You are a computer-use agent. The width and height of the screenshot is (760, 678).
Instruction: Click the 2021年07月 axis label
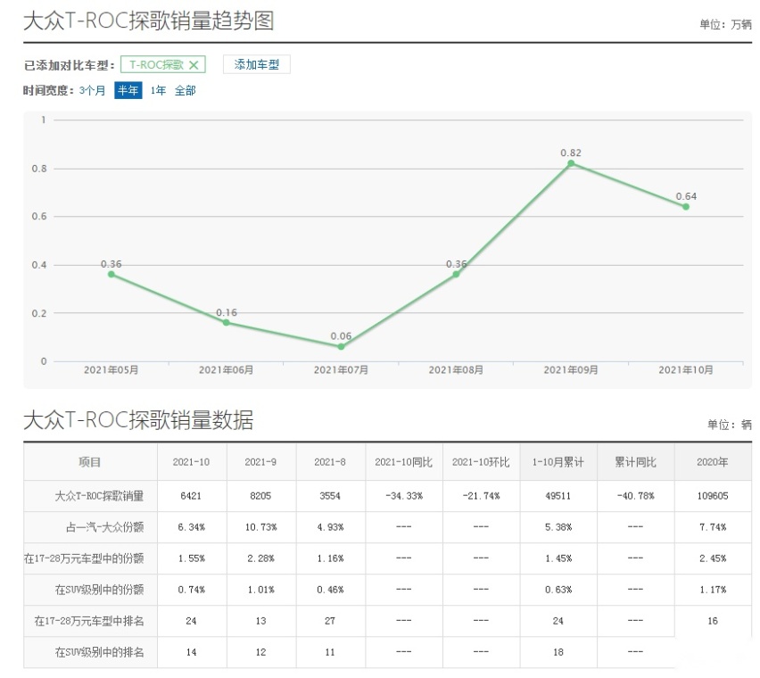[341, 370]
